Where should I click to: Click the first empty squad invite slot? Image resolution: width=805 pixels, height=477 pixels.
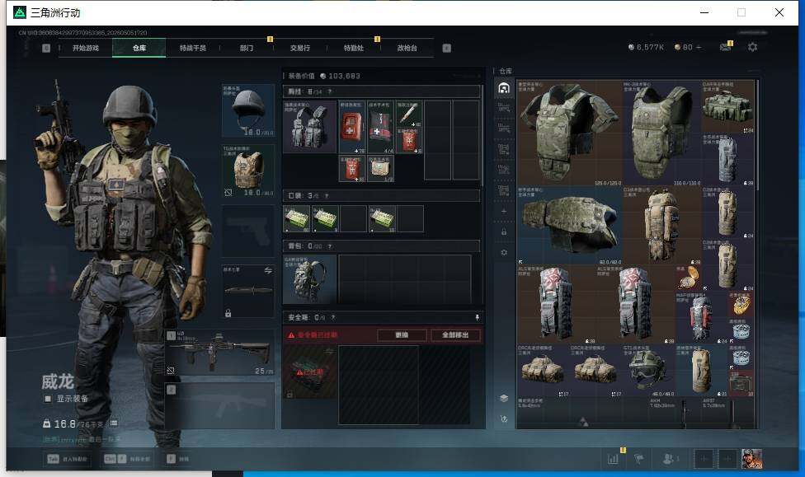704,459
